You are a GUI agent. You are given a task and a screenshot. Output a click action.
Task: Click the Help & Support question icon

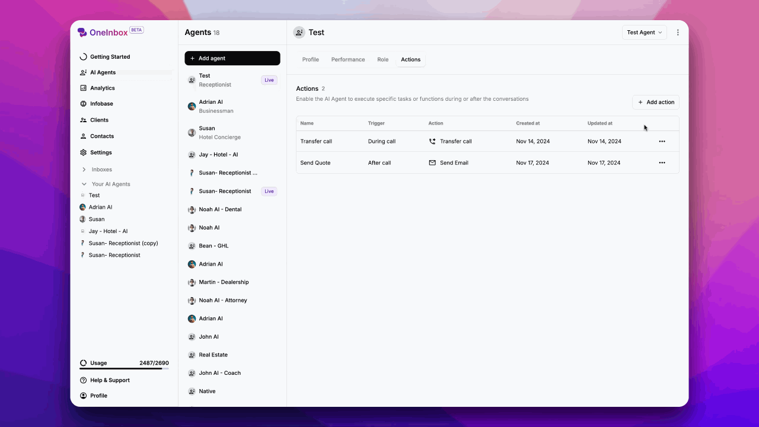tap(83, 380)
